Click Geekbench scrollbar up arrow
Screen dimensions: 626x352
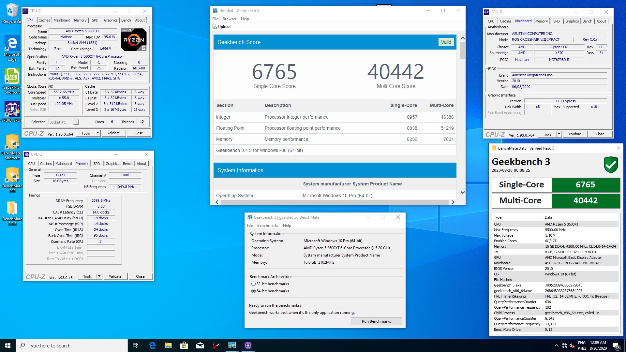(462, 38)
